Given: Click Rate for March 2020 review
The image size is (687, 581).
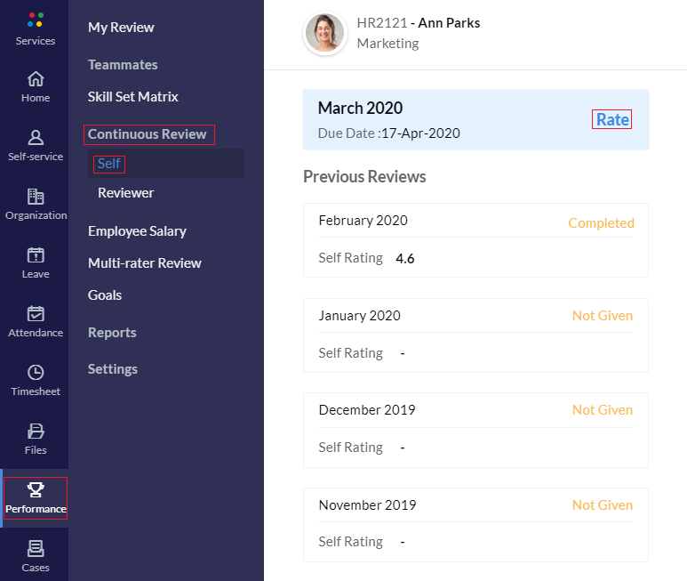Looking at the screenshot, I should coord(612,119).
